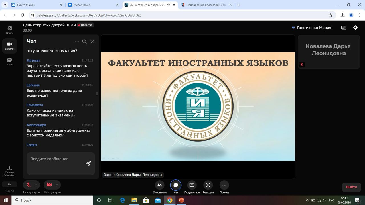Viewport: 365px width, 205px height.
Task: Click the Войти sign-in icon
Action: 9,30
